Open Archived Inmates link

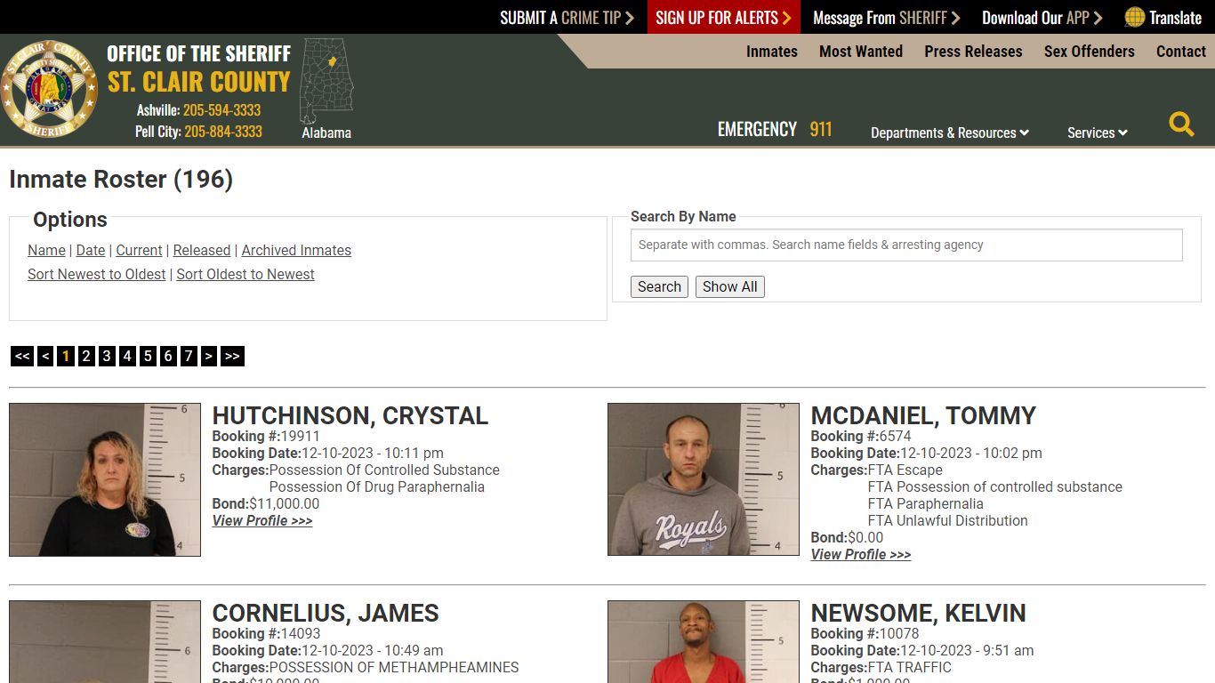click(x=296, y=251)
